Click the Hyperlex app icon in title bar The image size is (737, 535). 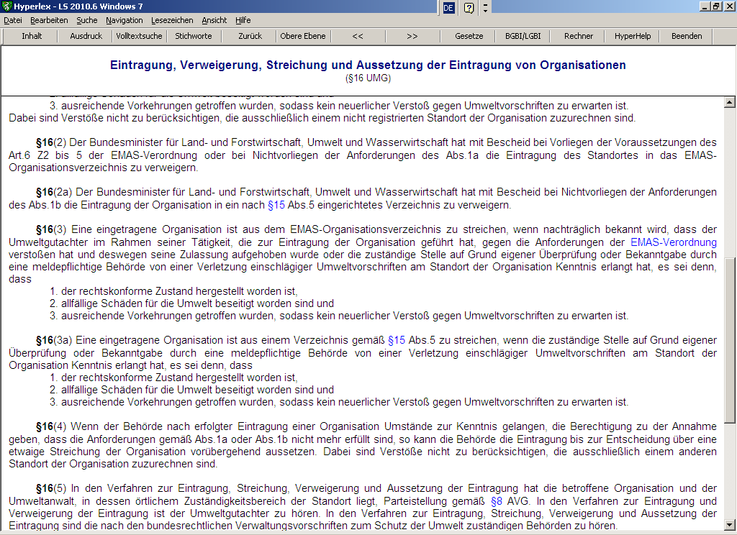[6, 6]
